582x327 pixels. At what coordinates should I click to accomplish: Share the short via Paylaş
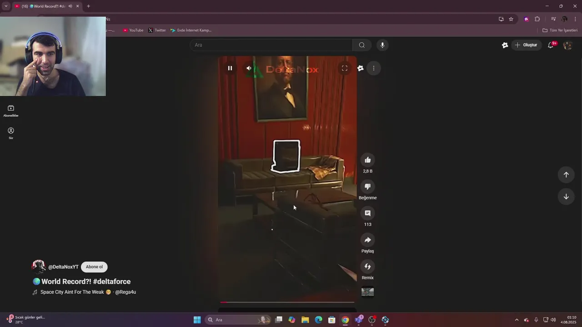click(x=368, y=240)
